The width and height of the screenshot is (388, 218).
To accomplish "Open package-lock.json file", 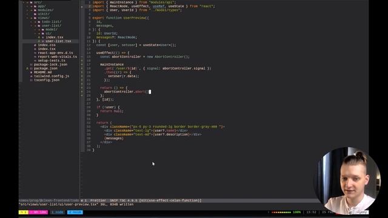I will point(51,65).
